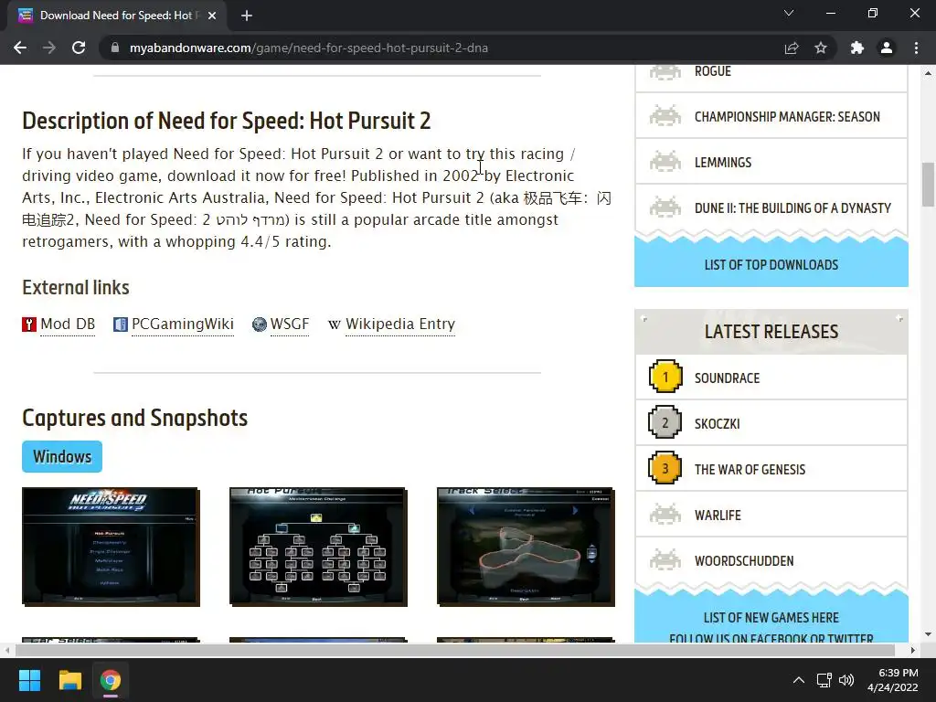Click the forward navigation arrow
The width and height of the screenshot is (936, 702).
[x=49, y=48]
